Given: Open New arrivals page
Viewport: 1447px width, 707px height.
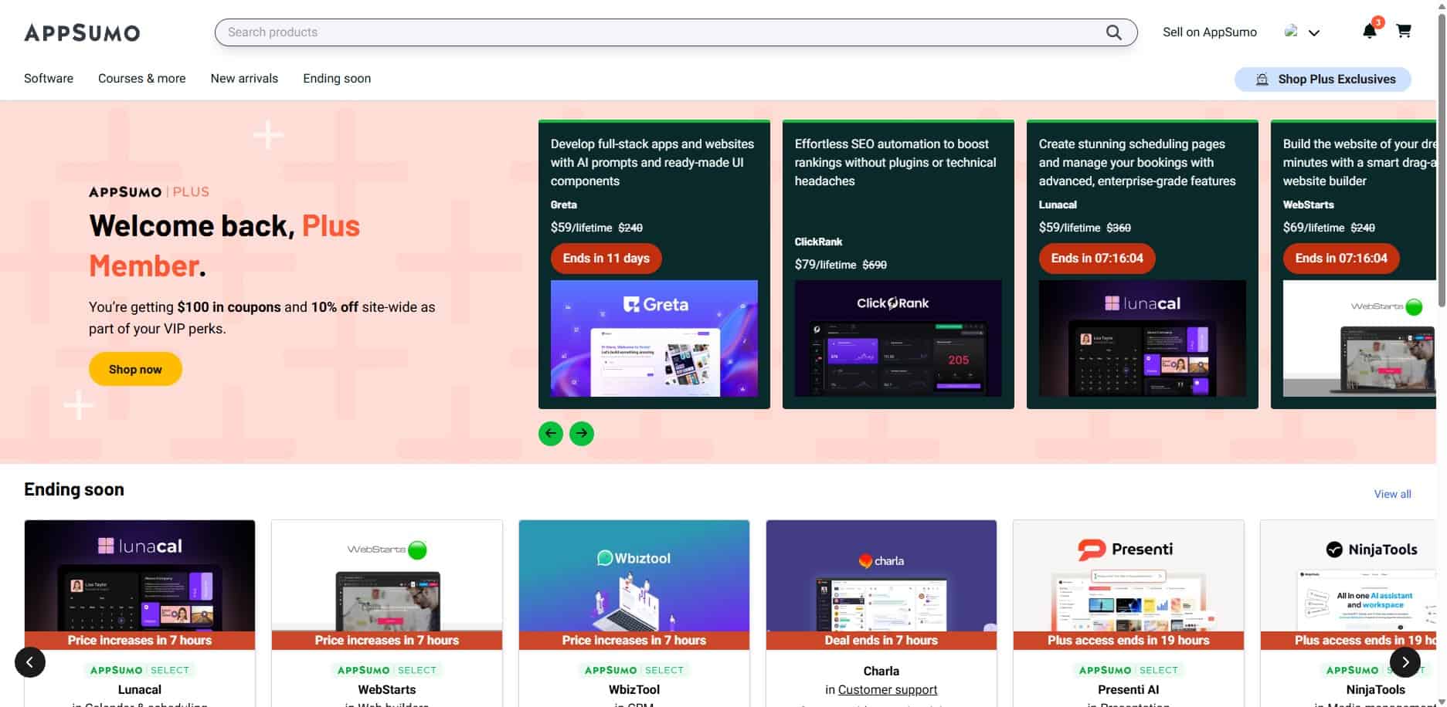Looking at the screenshot, I should point(244,79).
